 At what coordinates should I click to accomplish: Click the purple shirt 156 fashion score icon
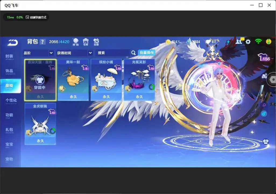[264, 57]
